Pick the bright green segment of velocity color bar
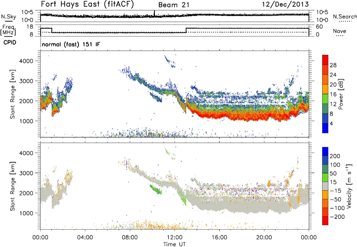This screenshot has width=357, height=247. click(325, 177)
